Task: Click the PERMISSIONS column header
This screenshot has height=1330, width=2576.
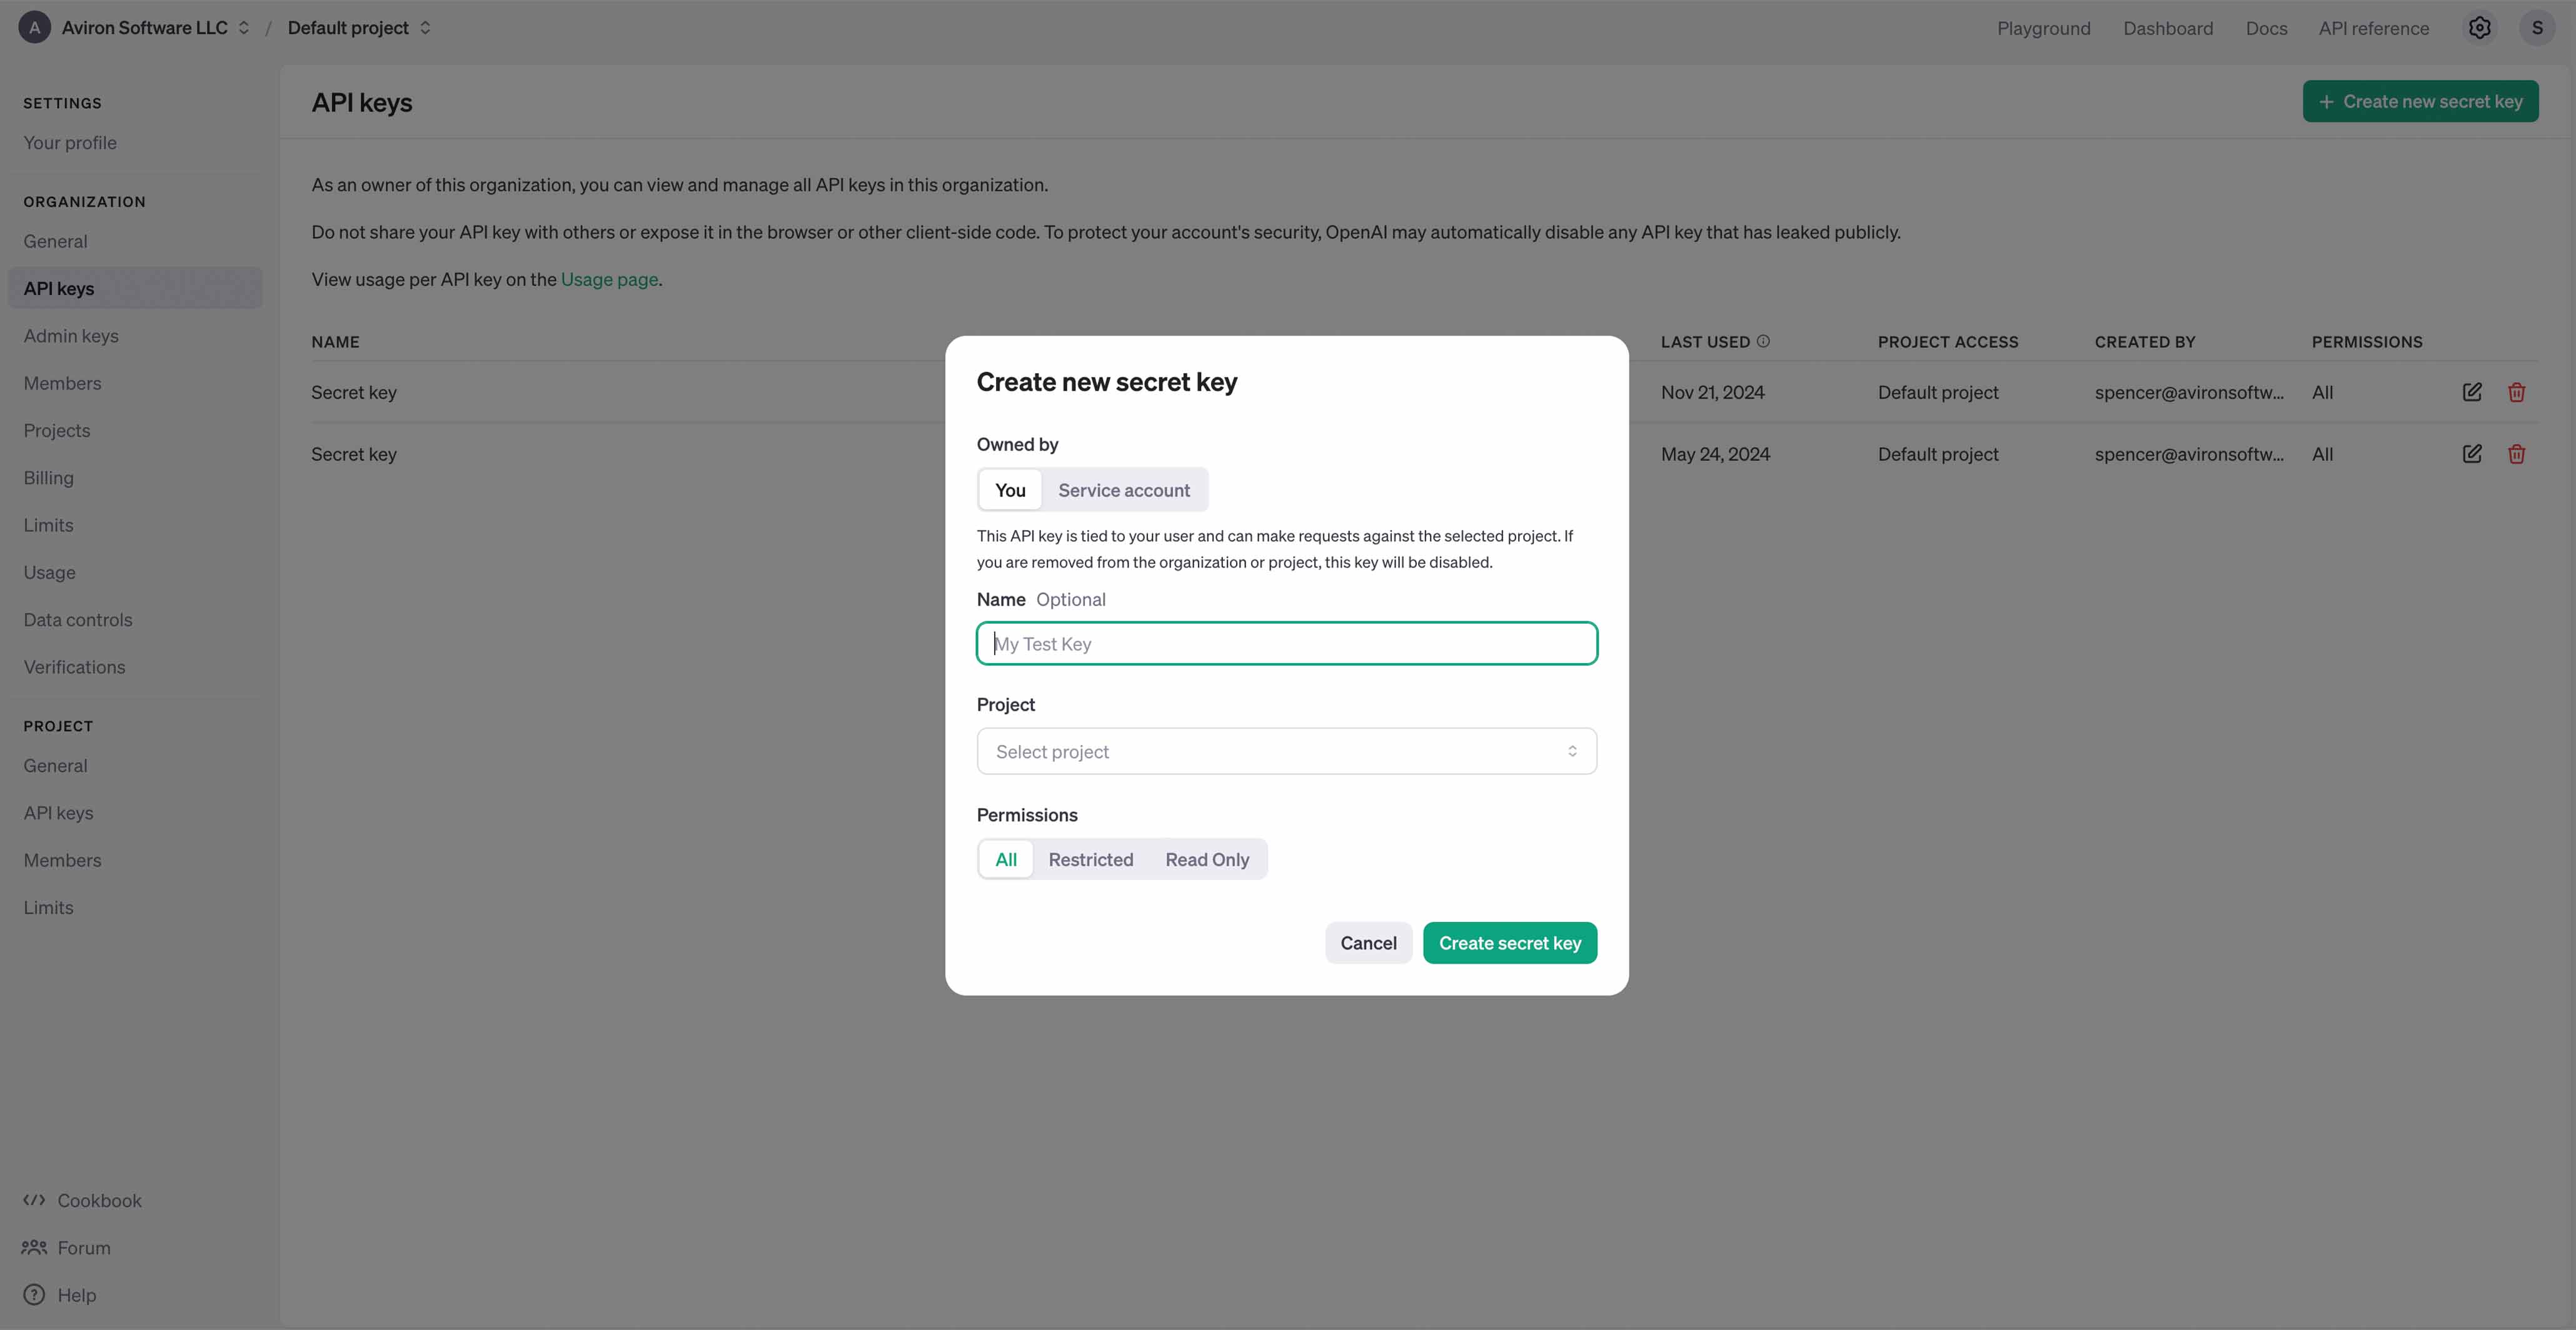Action: (x=2366, y=342)
